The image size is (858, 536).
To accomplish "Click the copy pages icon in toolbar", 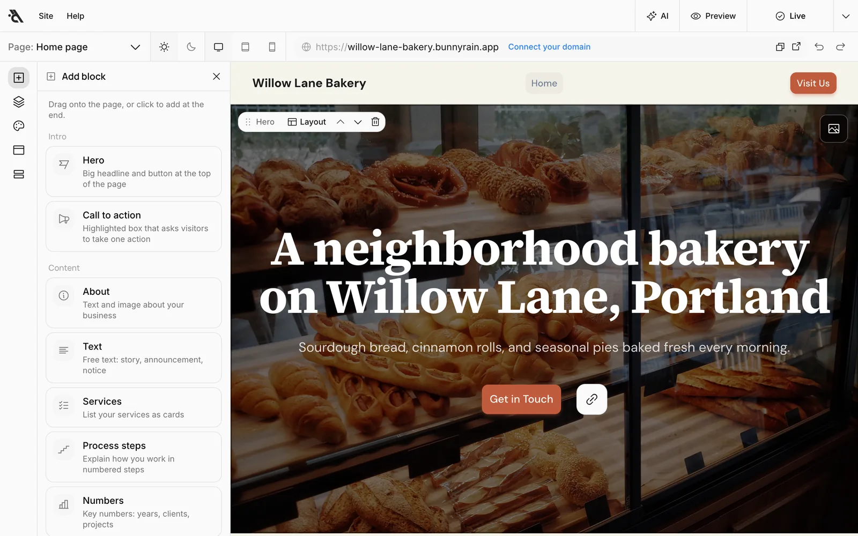I will click(x=780, y=47).
